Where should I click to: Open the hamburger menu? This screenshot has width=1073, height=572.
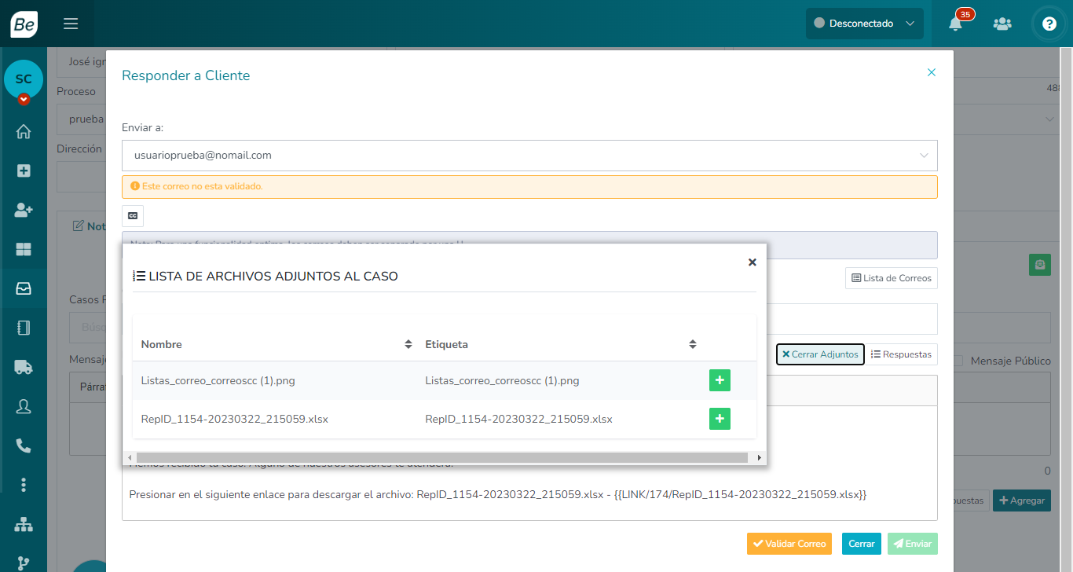click(71, 24)
